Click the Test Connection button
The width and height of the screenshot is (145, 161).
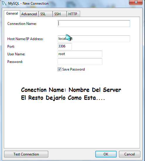coord(26,154)
